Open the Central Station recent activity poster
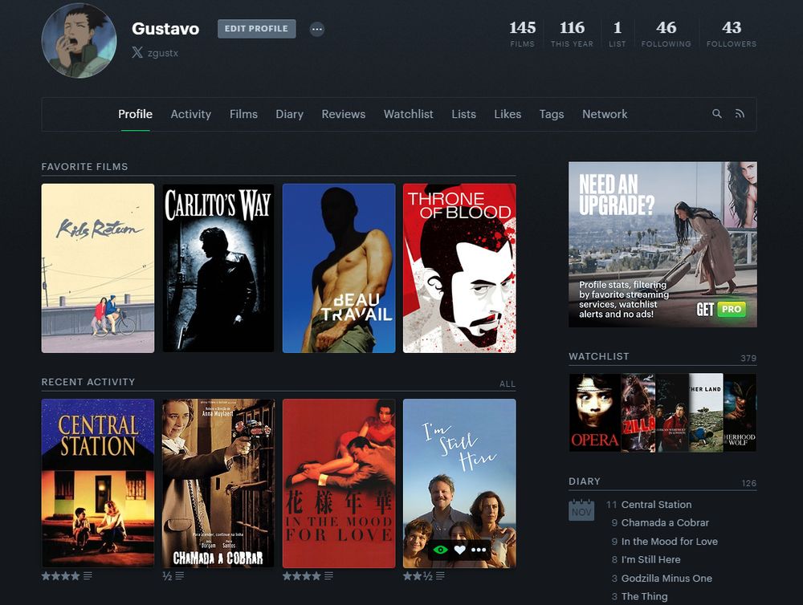 [98, 483]
